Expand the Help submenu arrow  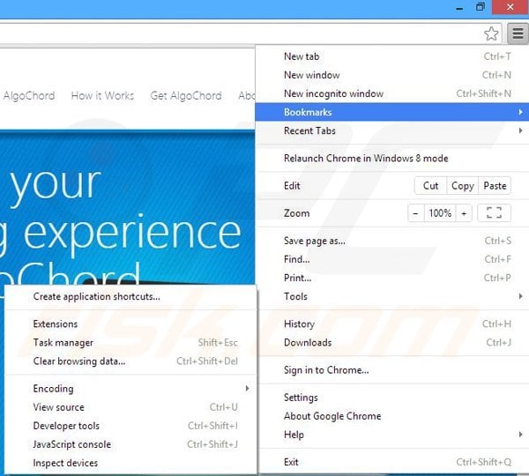[x=520, y=435]
